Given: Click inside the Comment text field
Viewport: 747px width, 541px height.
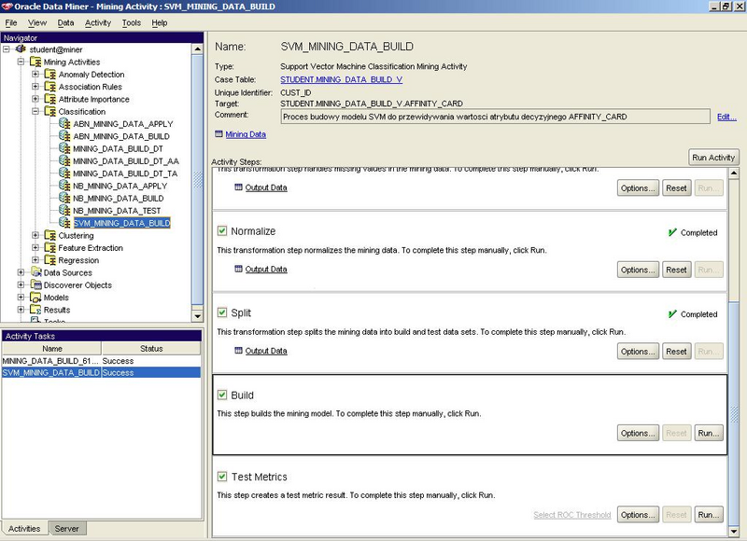Looking at the screenshot, I should [495, 117].
